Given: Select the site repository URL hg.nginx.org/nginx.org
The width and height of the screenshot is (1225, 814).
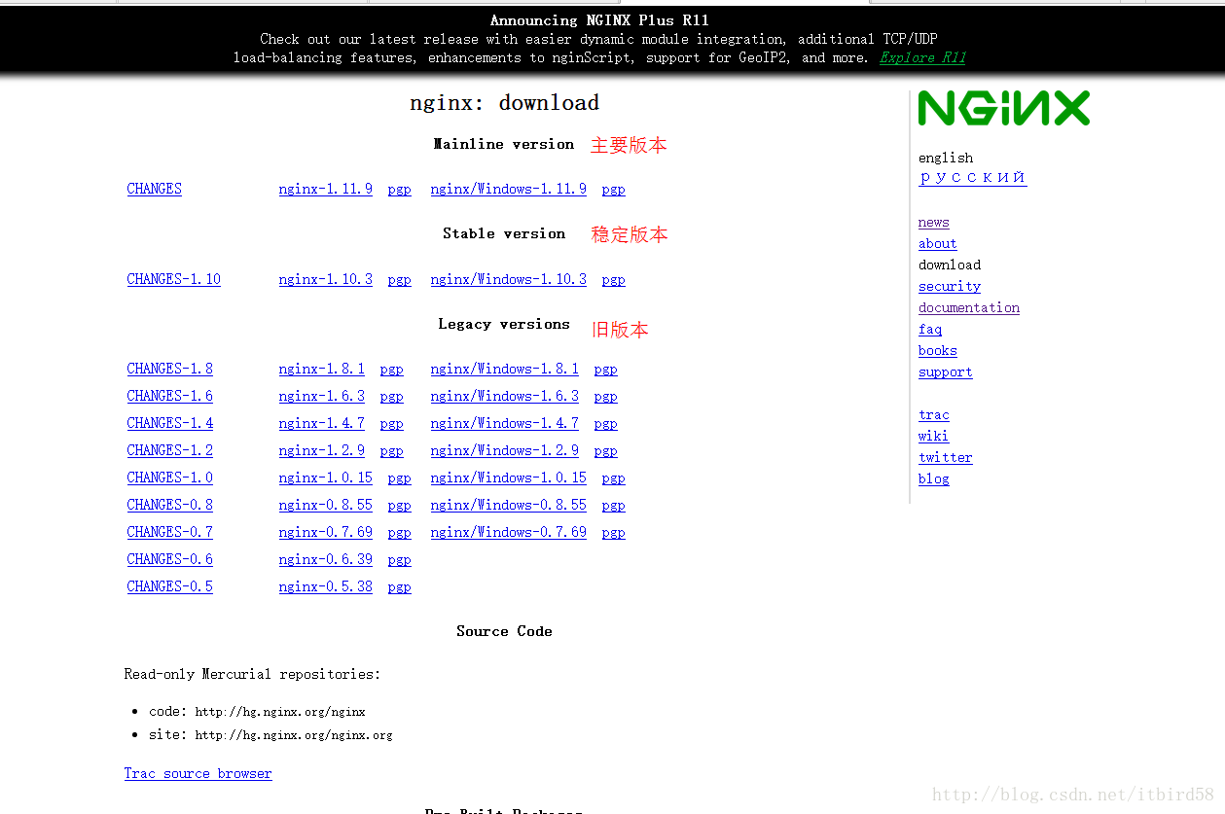Looking at the screenshot, I should pos(294,735).
